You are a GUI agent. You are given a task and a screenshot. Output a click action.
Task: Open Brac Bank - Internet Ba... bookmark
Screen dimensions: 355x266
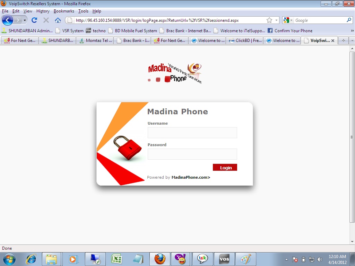click(x=185, y=30)
